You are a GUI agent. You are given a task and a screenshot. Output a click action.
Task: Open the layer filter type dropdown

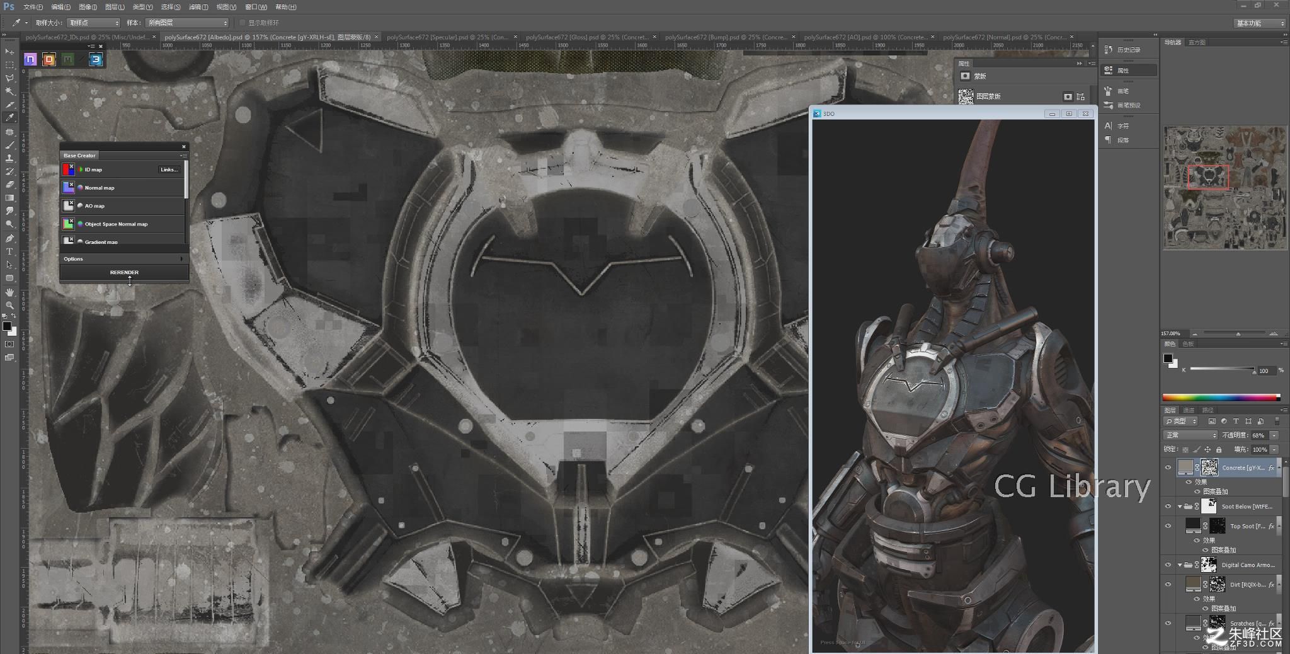click(1180, 422)
